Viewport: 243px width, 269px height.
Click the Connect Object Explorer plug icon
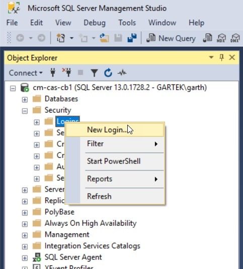pyautogui.click(x=53, y=72)
